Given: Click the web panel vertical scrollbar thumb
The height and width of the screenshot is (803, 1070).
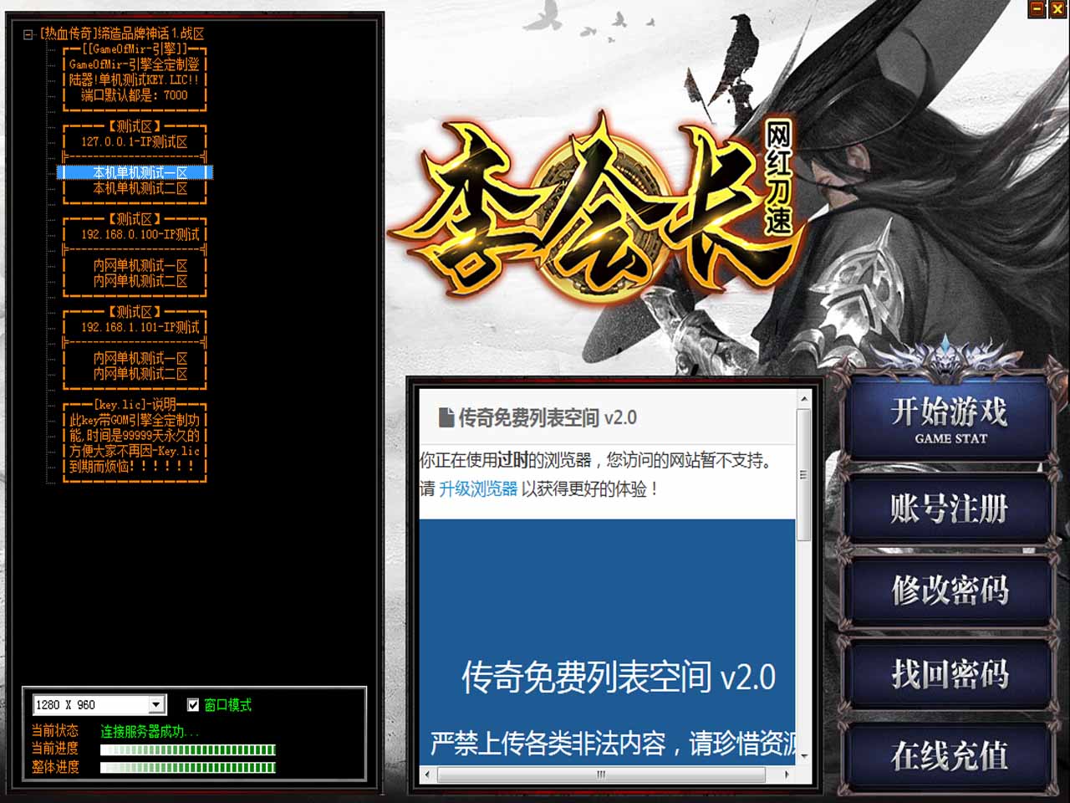Looking at the screenshot, I should [x=804, y=474].
